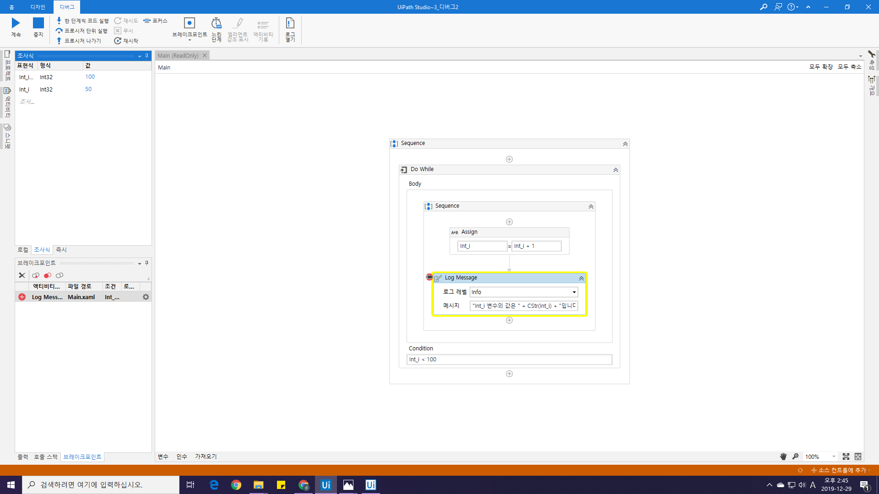Screen dimensions: 879x494
Task: Open the 브레이크포인트 ribbon dropdown
Action: click(189, 40)
